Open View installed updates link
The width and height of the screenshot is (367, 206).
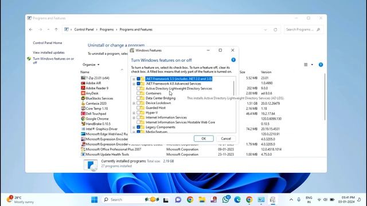49,53
